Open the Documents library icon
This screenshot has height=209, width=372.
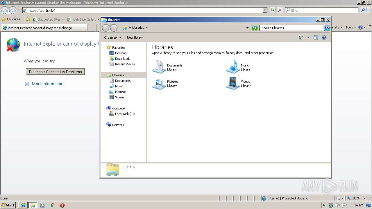(159, 67)
